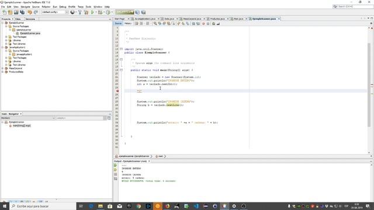Open Chrome from the taskbar

[x=138, y=206]
